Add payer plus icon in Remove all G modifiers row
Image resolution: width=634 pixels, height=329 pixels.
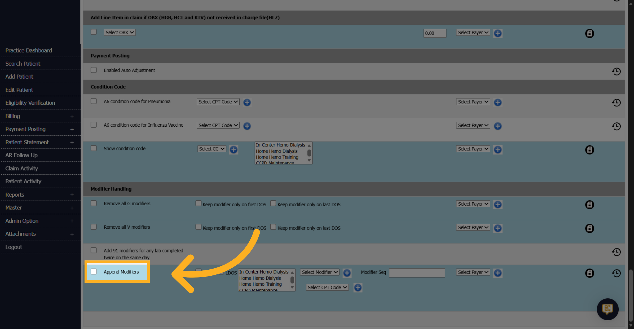tap(498, 204)
